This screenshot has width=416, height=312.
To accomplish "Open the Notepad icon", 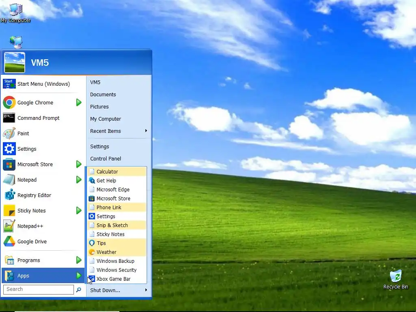I will click(9, 180).
